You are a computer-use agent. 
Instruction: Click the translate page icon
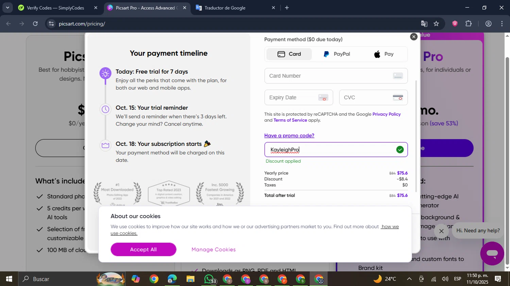tap(424, 24)
